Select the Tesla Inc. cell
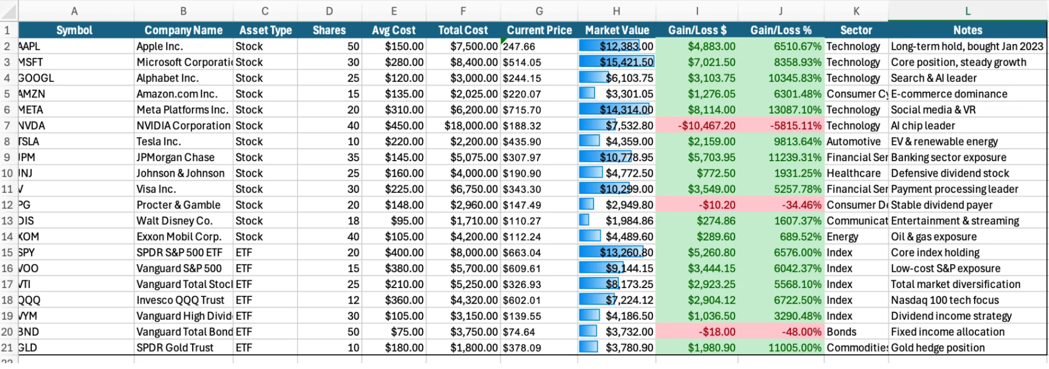The image size is (1049, 369). pyautogui.click(x=183, y=142)
